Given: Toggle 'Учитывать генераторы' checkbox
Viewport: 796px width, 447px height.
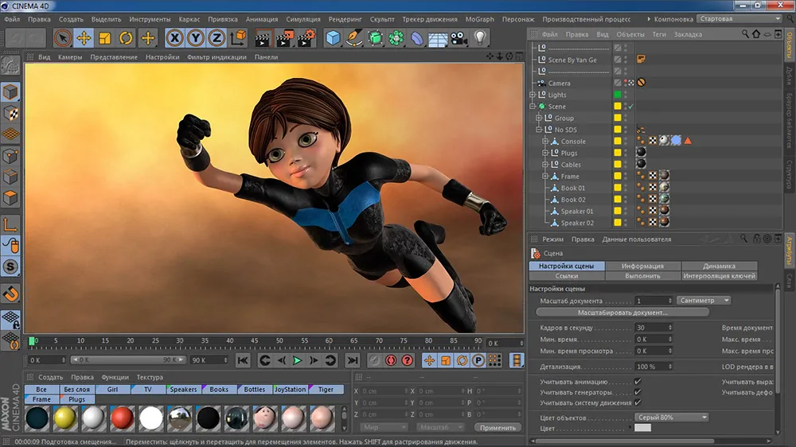Looking at the screenshot, I should point(638,392).
